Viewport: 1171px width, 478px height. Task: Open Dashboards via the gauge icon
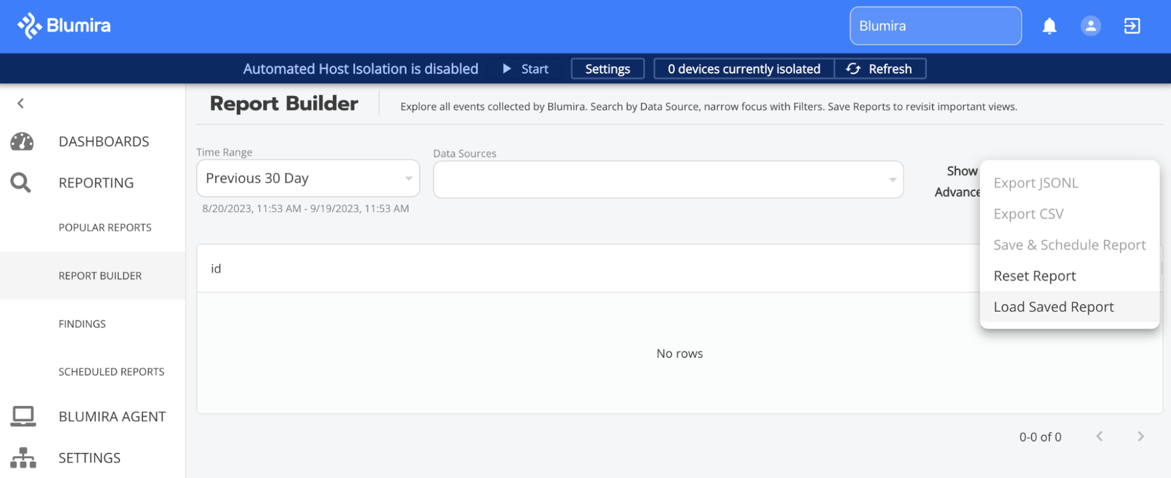coord(22,141)
